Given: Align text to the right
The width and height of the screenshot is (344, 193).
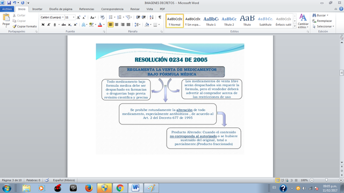Looking at the screenshot, I should (123, 25).
